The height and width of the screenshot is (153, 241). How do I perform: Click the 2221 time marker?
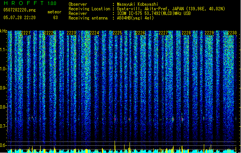(26, 33)
